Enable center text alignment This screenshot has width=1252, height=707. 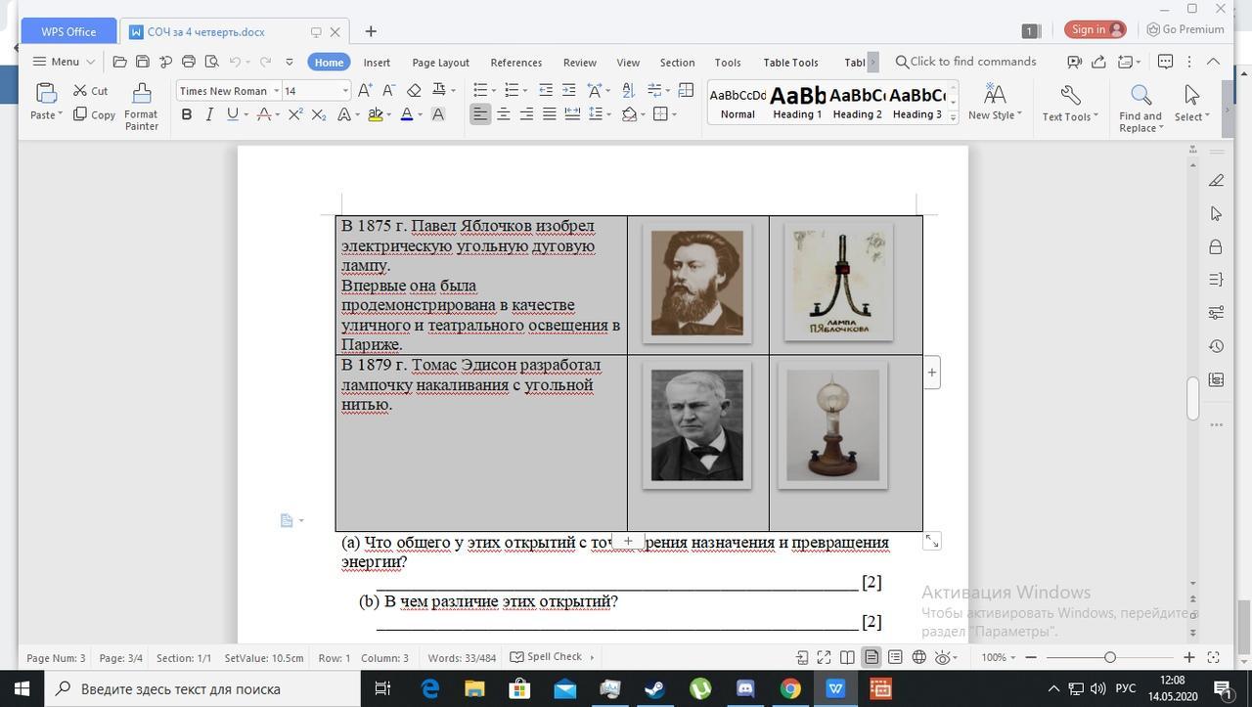503,114
